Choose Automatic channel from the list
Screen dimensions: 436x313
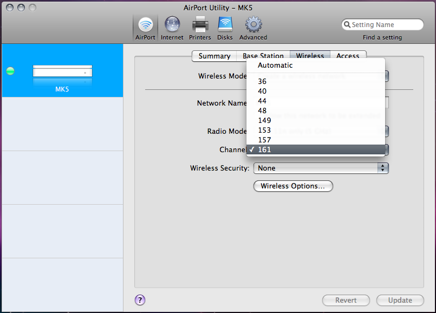(316, 66)
